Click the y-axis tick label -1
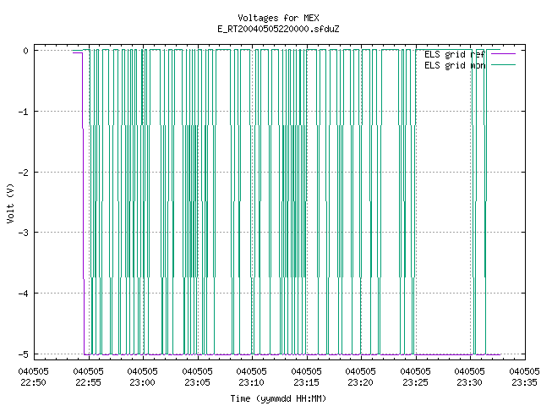541x406 pixels. tap(24, 112)
